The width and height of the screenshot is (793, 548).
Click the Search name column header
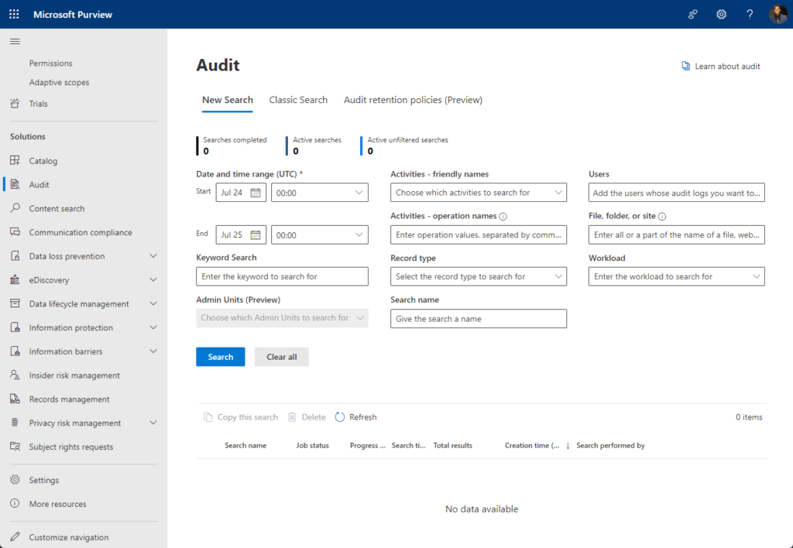coord(245,445)
